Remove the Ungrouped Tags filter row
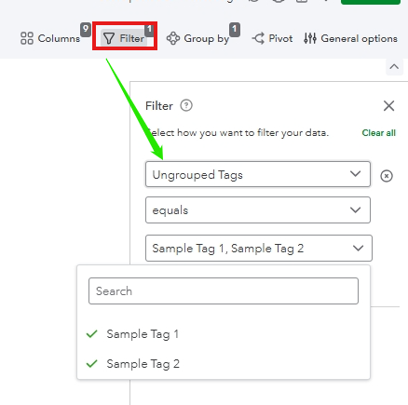Image resolution: width=408 pixels, height=405 pixels. tap(387, 176)
